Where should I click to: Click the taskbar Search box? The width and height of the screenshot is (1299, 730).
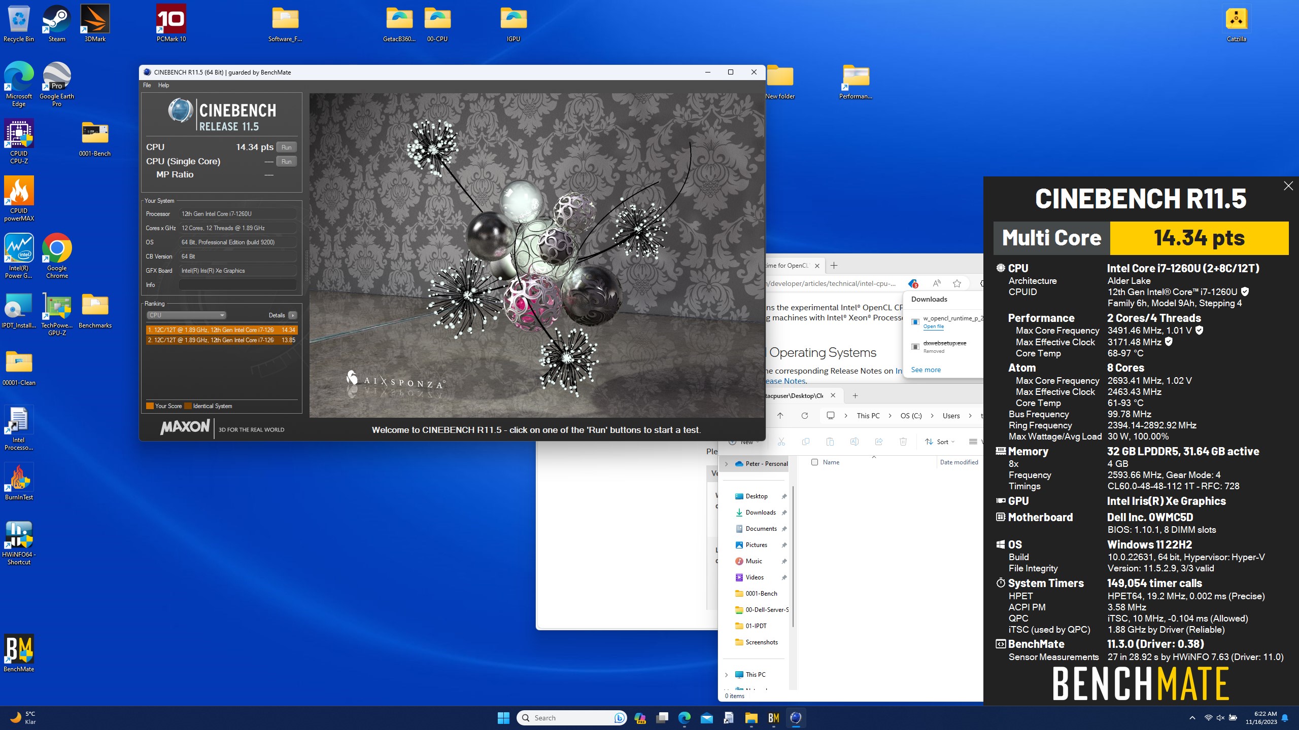click(x=571, y=718)
